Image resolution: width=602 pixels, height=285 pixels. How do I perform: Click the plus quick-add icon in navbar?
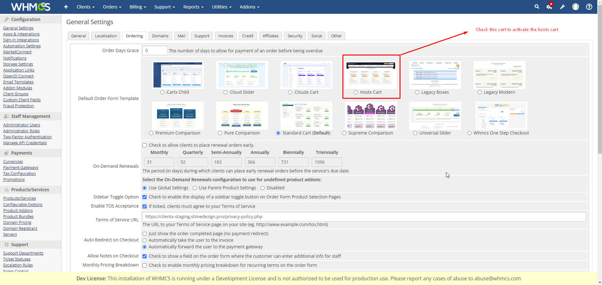click(x=66, y=7)
